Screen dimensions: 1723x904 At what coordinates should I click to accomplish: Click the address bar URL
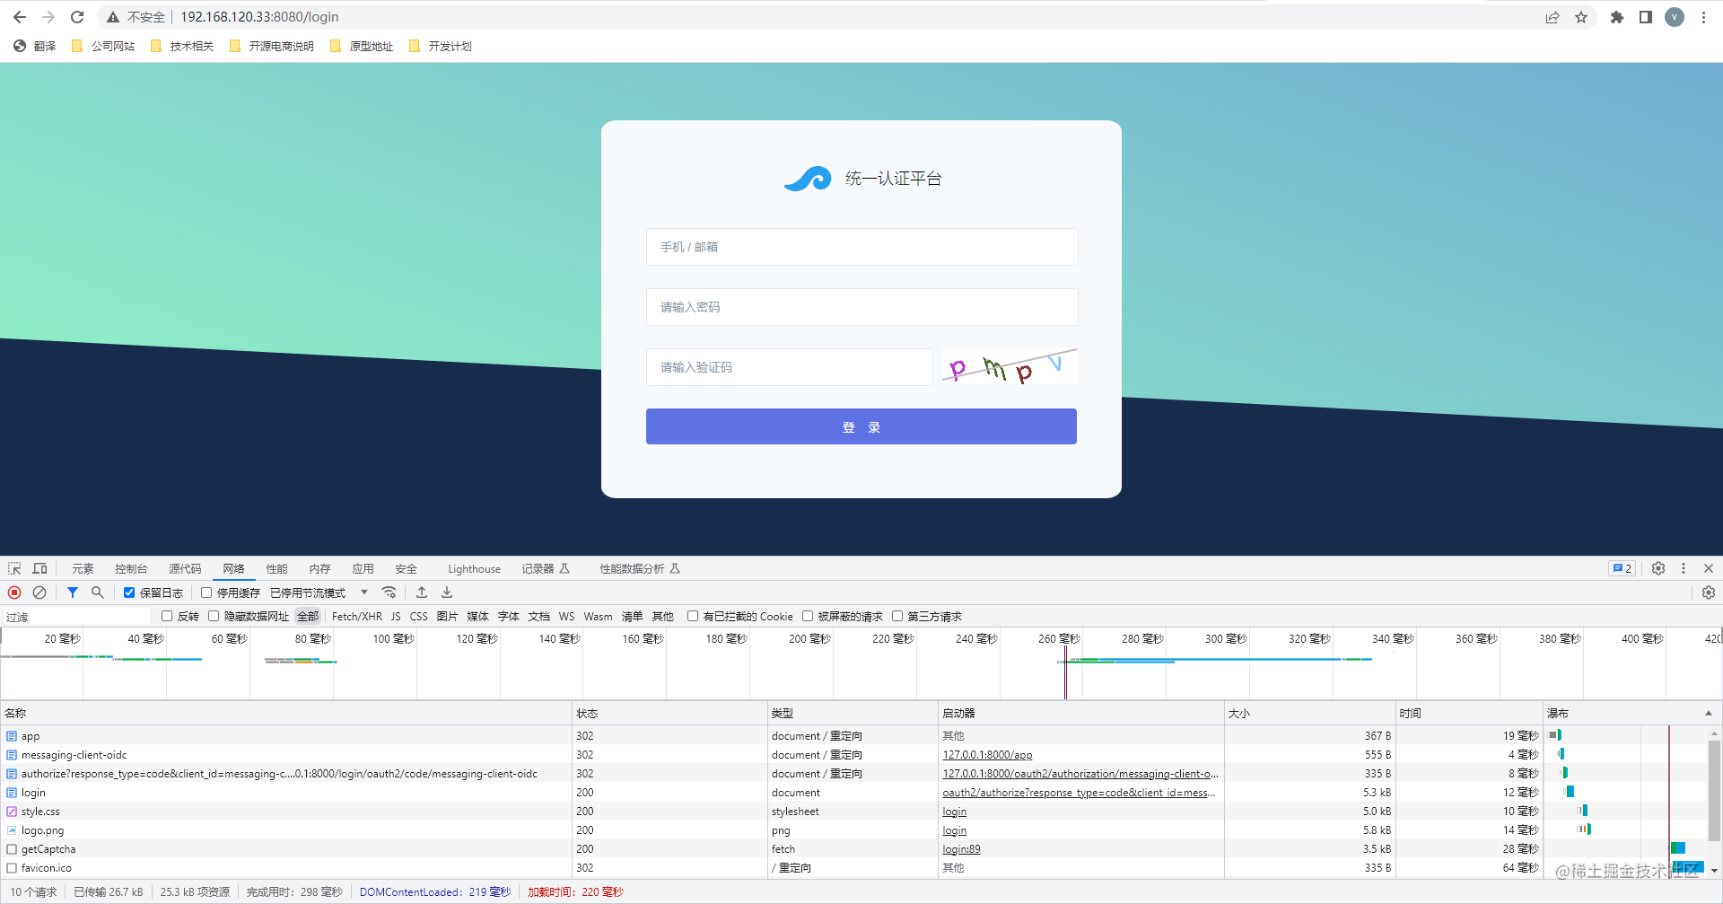(259, 17)
